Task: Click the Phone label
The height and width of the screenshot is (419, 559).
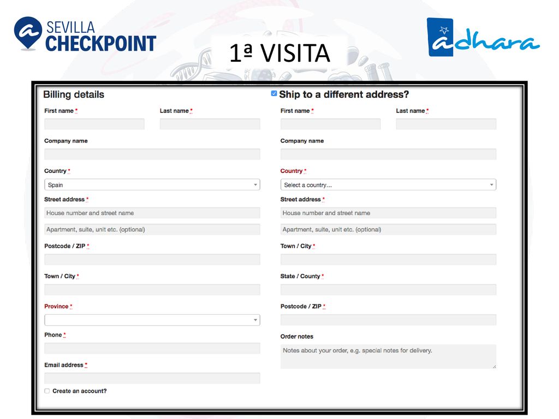Action: (x=53, y=335)
